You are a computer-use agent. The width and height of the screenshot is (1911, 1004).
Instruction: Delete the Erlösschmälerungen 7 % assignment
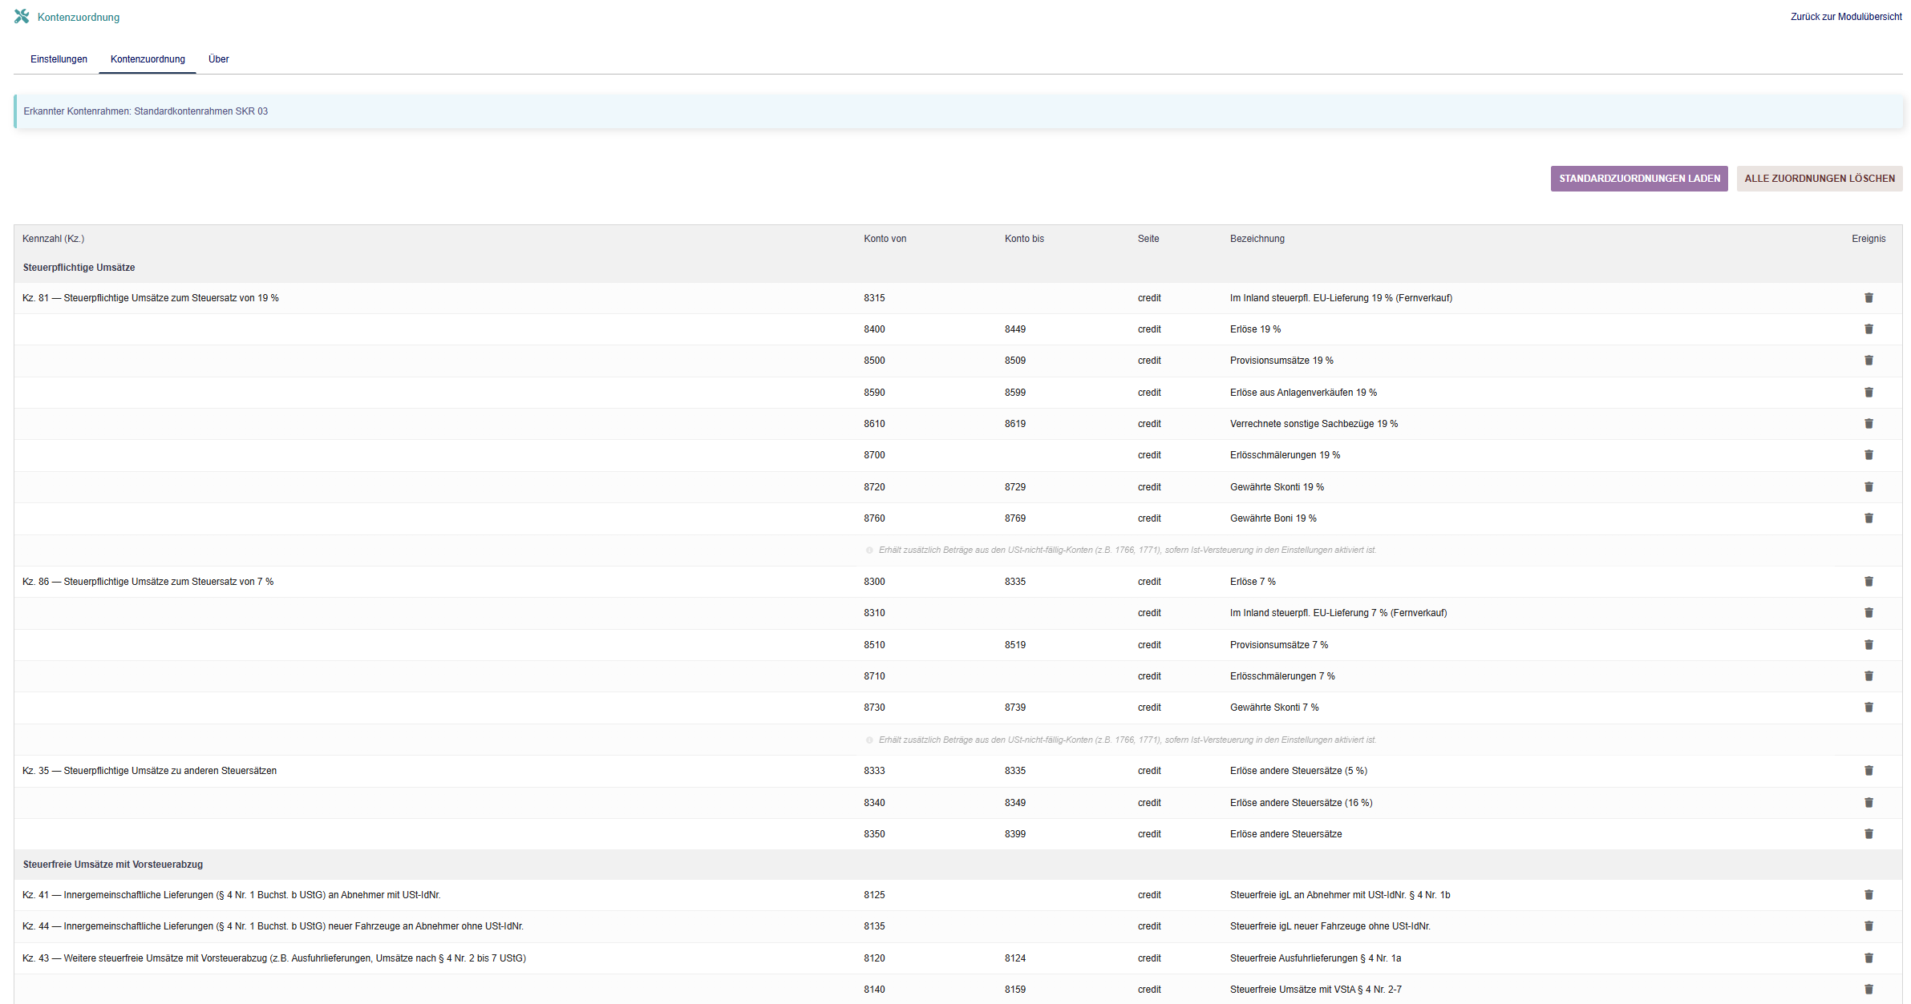click(1868, 676)
